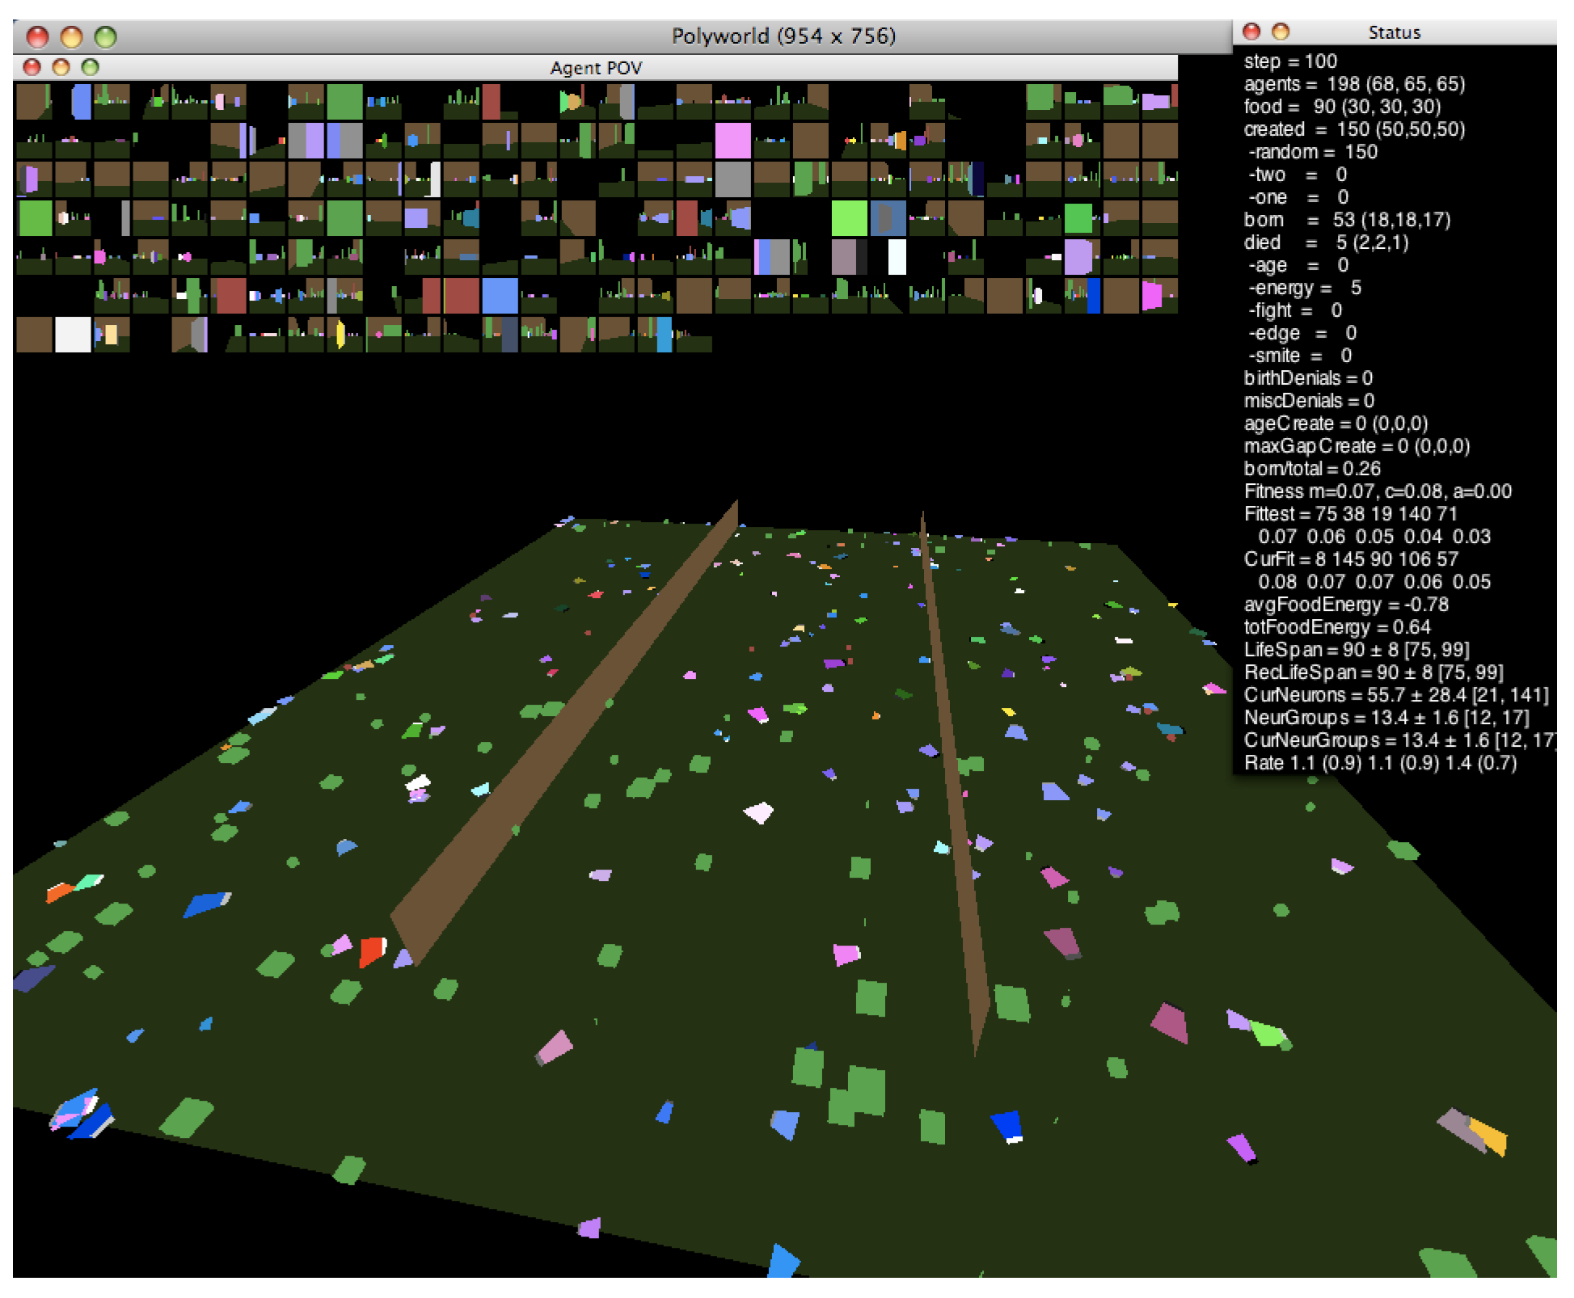Click the Polyworld (954 x 756) title bar
Viewport: 1574px width, 1298px height.
[783, 36]
